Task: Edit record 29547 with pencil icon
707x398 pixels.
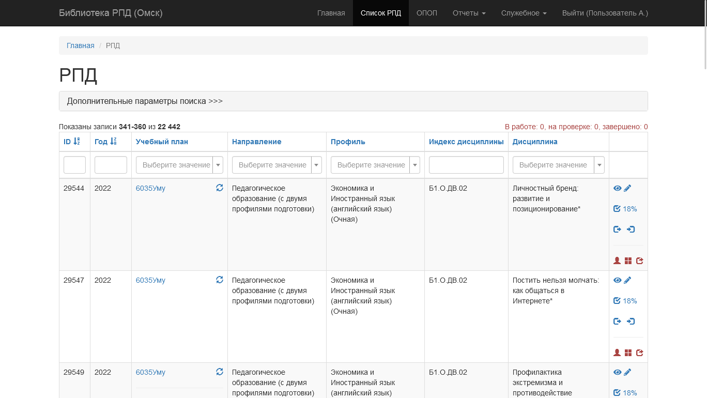Action: pyautogui.click(x=627, y=280)
